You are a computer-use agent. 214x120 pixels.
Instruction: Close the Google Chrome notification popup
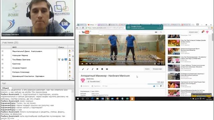pyautogui.click(x=162, y=26)
